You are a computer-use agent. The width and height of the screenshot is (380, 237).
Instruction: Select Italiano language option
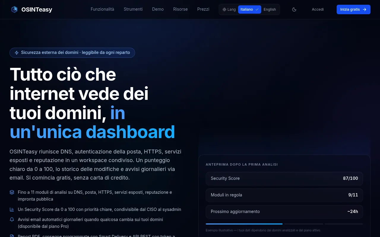click(x=250, y=9)
